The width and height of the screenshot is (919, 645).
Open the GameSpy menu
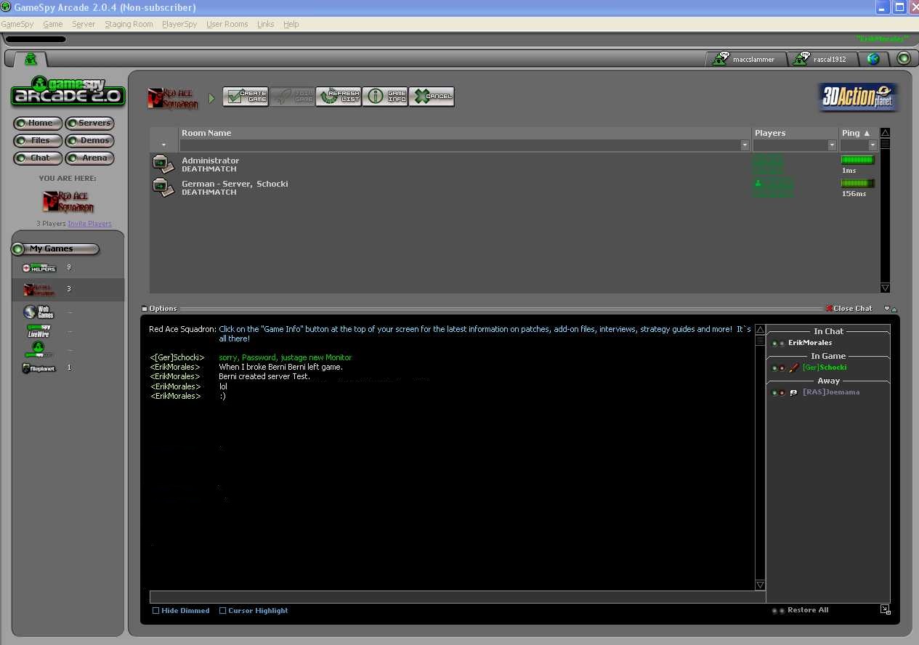pyautogui.click(x=17, y=24)
